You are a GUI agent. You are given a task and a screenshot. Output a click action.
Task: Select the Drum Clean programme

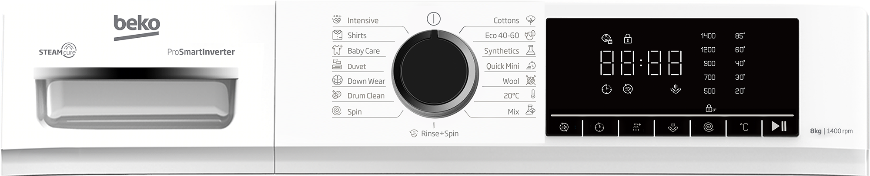366,96
